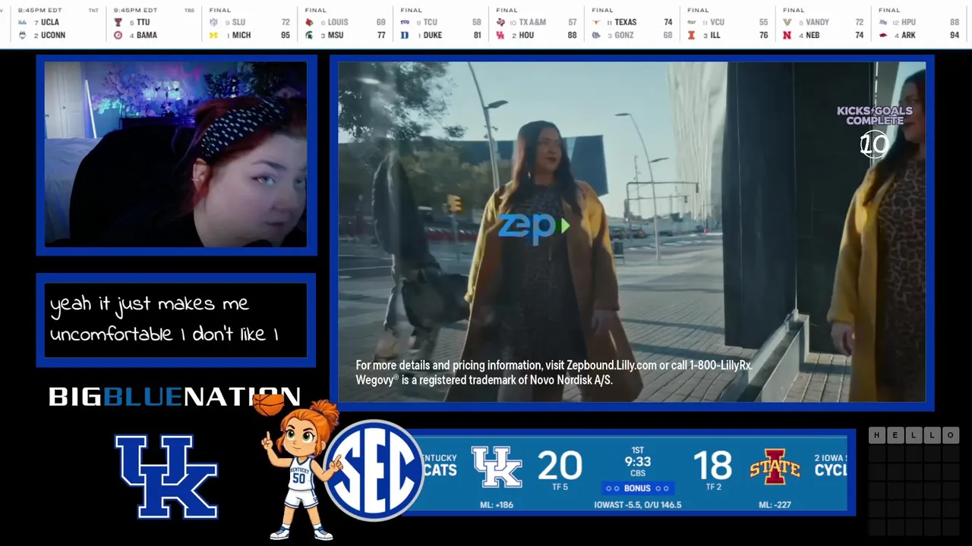Open the webcam feed panel
The image size is (972, 546).
176,155
